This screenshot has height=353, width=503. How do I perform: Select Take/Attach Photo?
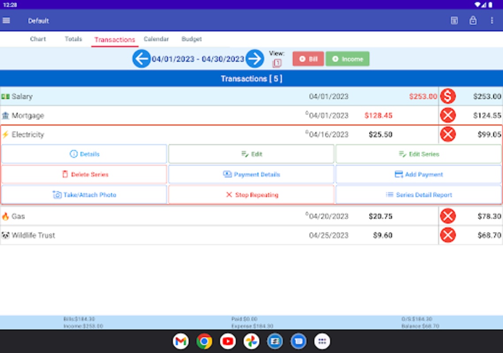pos(84,195)
